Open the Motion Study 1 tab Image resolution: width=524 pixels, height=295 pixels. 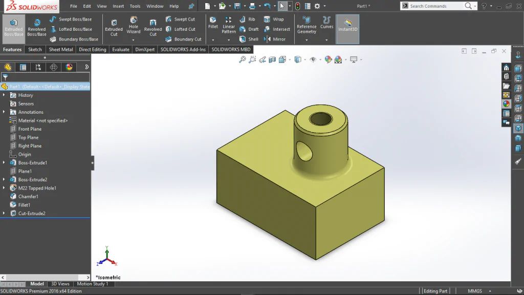pos(93,284)
